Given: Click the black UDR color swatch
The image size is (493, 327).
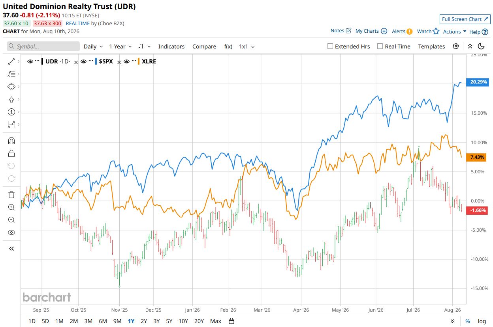Looking at the screenshot, I should point(42,61).
